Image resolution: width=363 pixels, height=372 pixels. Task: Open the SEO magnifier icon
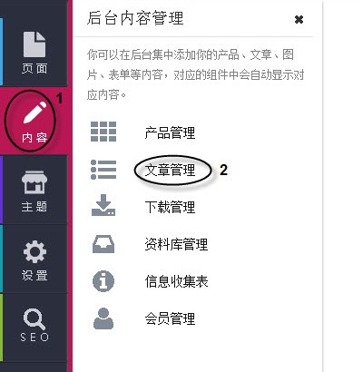(34, 319)
